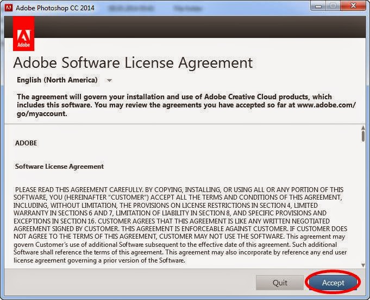Click the www.adobe.com/go/myaccount text
Image resolution: width=370 pixels, height=300 pixels.
[x=186, y=109]
